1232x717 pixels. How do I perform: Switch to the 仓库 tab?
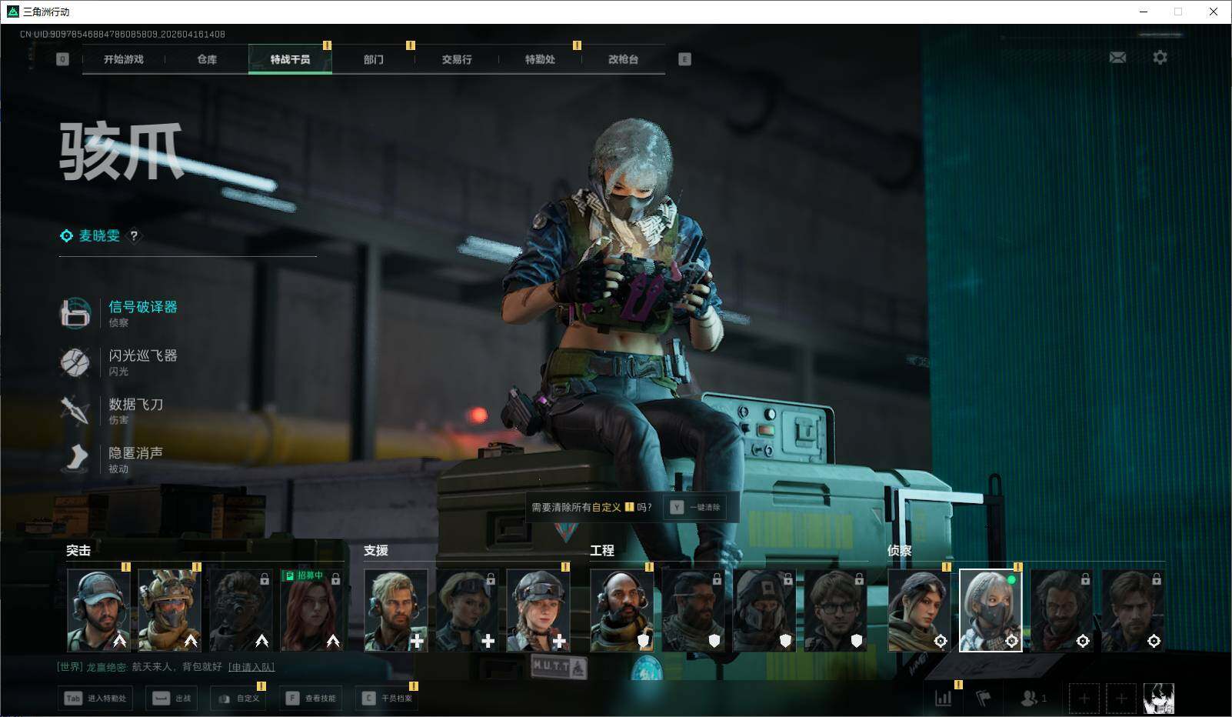pyautogui.click(x=207, y=59)
